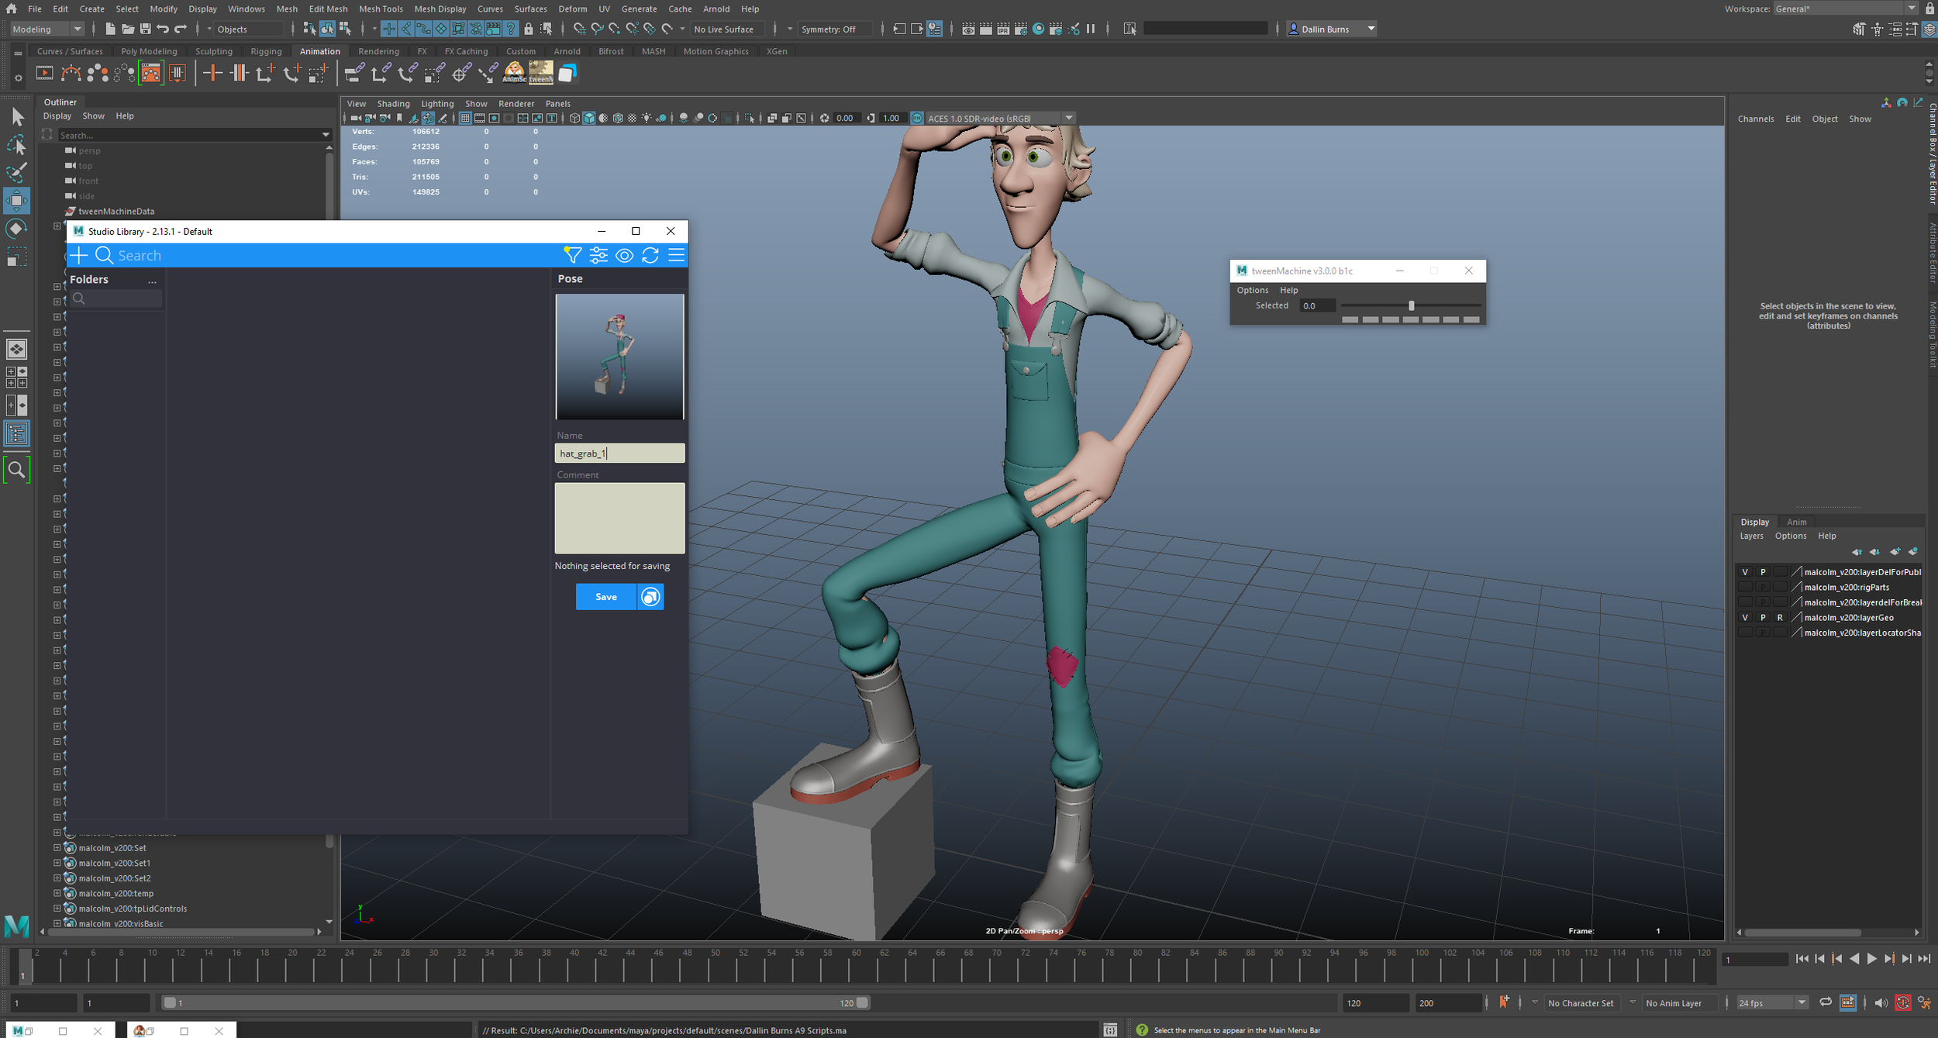Click the Rotate tool in toolbox
Screen dimensions: 1938x1038
16,228
